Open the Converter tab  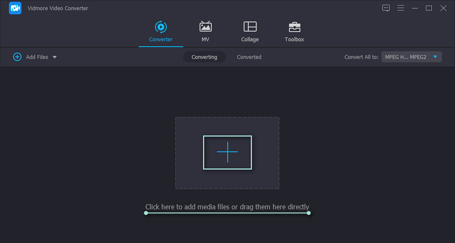click(x=160, y=31)
